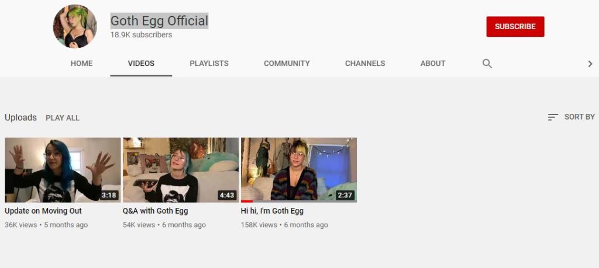View the ABOUT tab
599x268 pixels.
point(433,64)
